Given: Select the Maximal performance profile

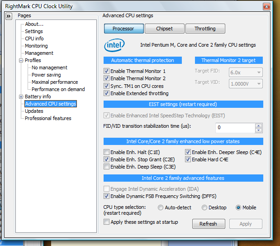Looking at the screenshot, I should (55, 82).
